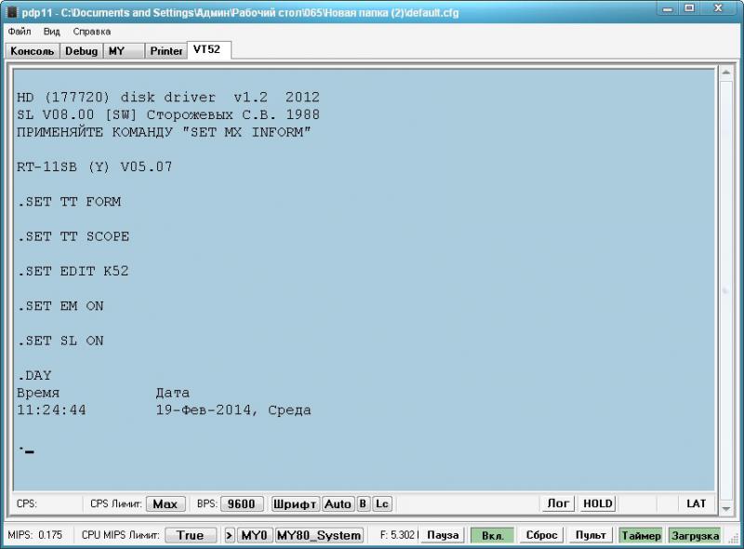The width and height of the screenshot is (744, 549).
Task: Switch to the Debug tab
Action: 81,51
